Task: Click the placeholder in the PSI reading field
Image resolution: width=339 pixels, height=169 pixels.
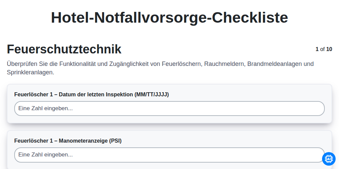Action: coord(45,155)
